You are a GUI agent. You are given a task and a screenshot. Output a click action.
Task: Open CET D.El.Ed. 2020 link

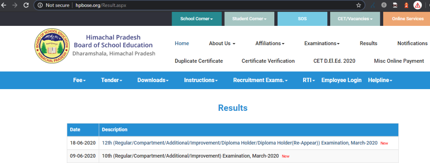[334, 61]
